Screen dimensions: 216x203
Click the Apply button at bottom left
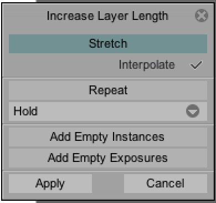pyautogui.click(x=50, y=184)
